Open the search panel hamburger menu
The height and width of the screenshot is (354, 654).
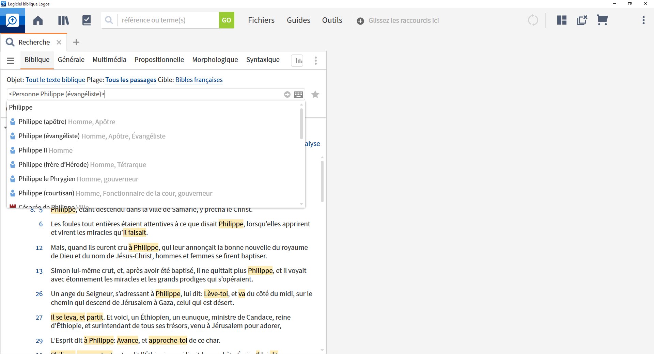point(11,61)
